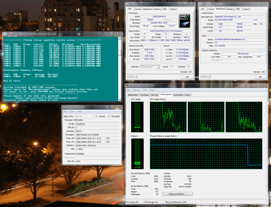
Task: Select CPU tab in left CPU-Z
Action: (130, 9)
